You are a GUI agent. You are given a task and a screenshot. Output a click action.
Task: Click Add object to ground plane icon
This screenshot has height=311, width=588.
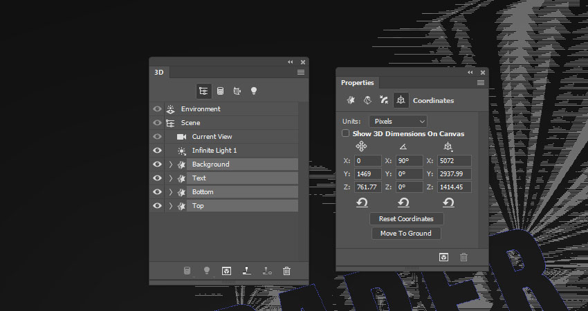tap(247, 270)
